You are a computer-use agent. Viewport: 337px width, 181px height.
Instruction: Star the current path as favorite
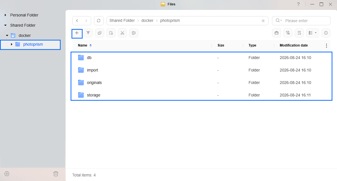[263, 21]
